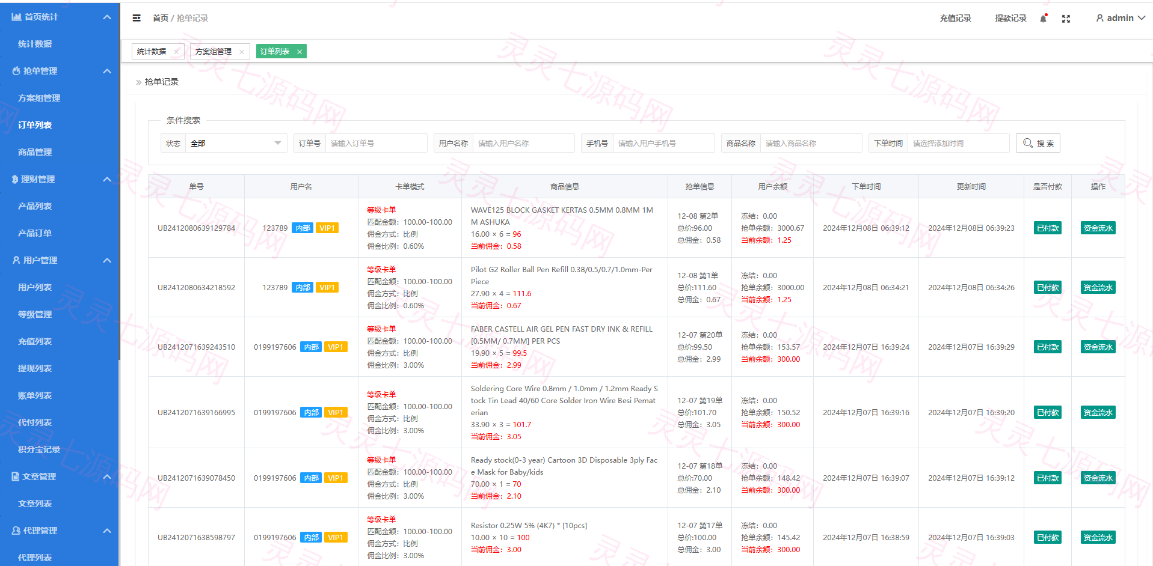Switch to the 方案组管理 tab
The width and height of the screenshot is (1153, 566).
214,52
